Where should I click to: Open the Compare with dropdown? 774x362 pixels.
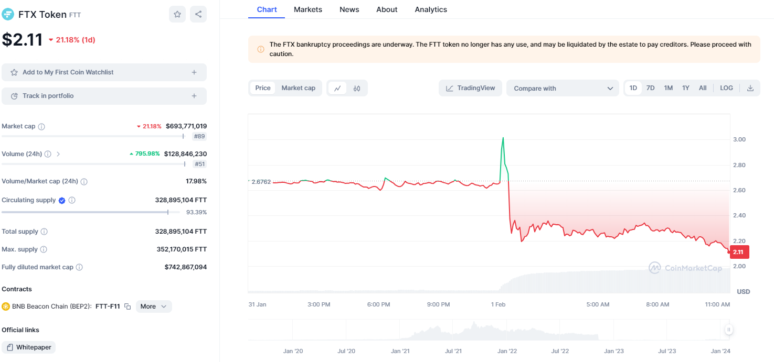[x=563, y=88]
